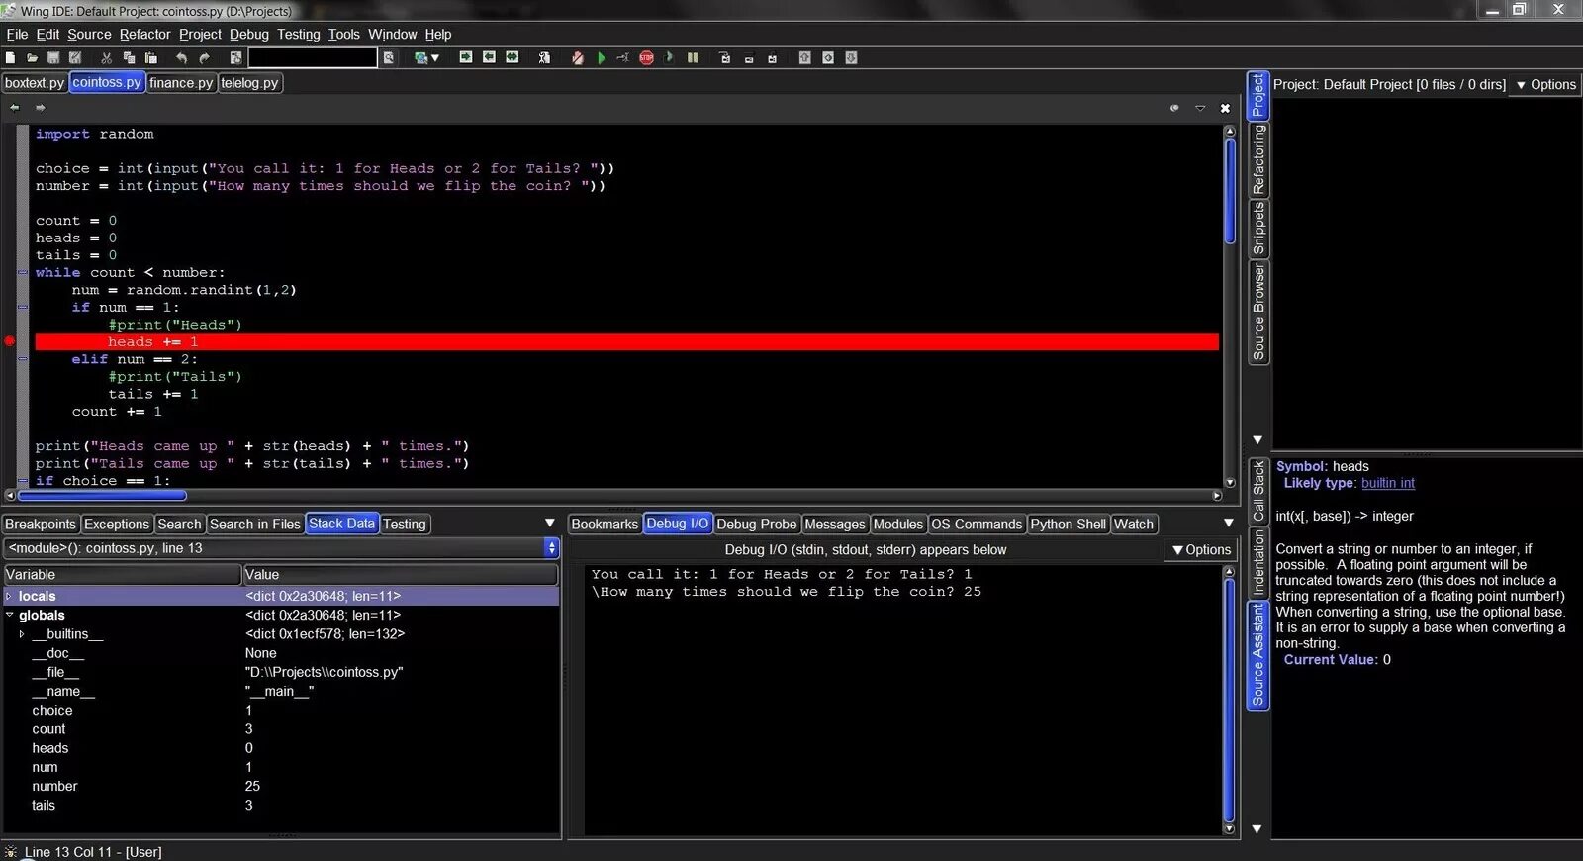Image resolution: width=1583 pixels, height=861 pixels.
Task: Select the Snippets vertical tab
Action: tap(1258, 228)
